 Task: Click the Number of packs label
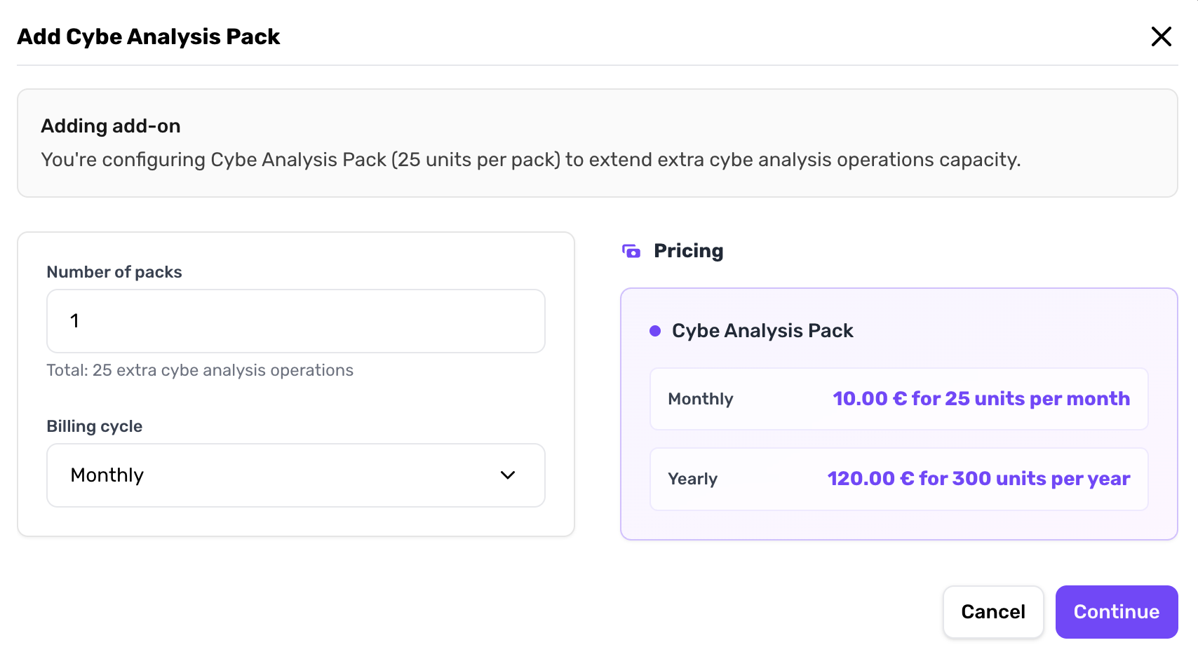tap(114, 272)
